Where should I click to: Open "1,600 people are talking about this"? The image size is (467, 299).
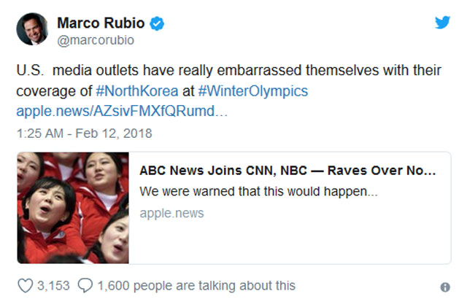click(195, 285)
